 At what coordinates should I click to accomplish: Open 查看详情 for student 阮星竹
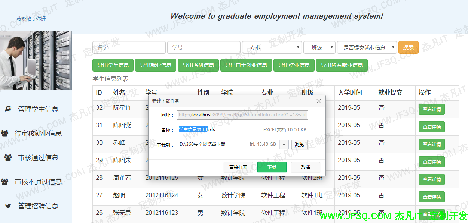point(431,109)
